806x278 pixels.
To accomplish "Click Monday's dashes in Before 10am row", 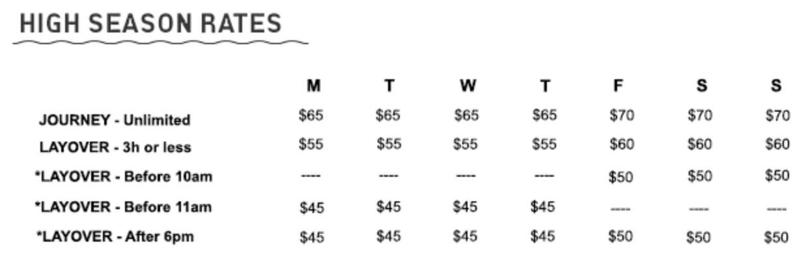I will tap(311, 176).
